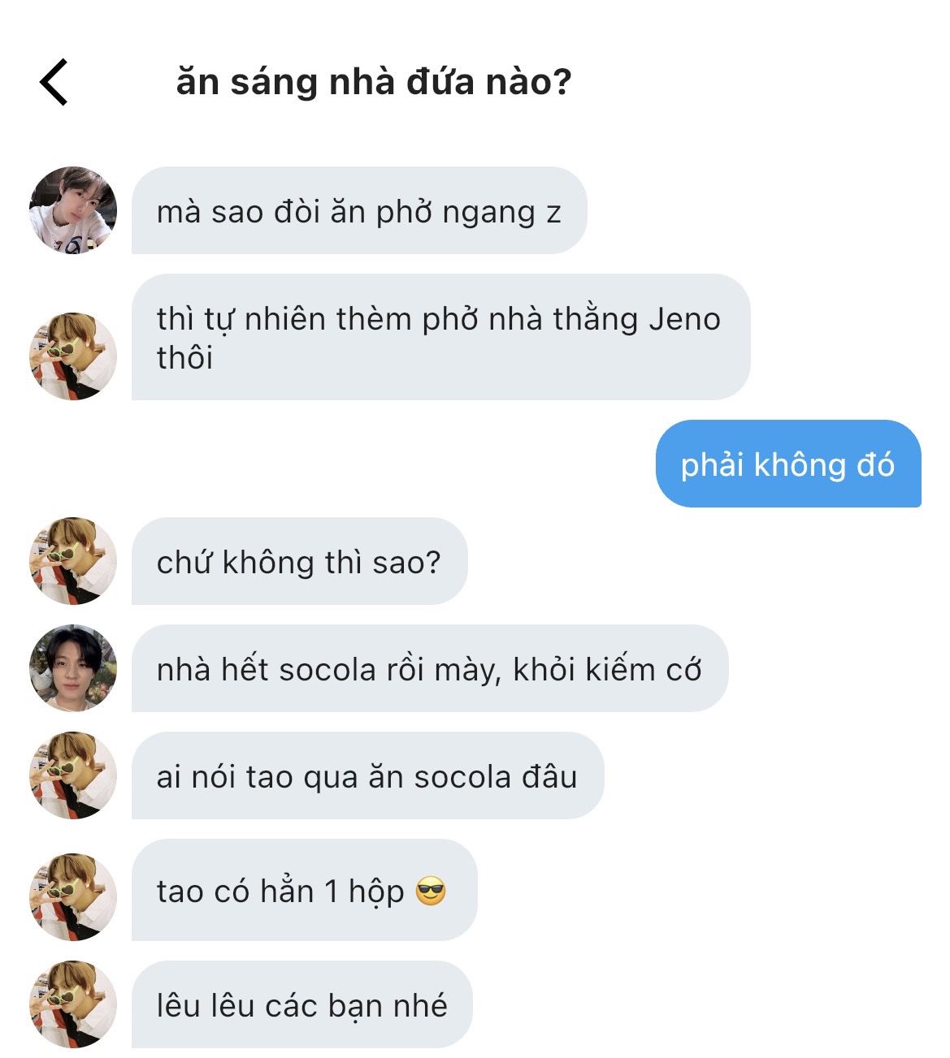Tap avatar next to "thì tự nhiên thèm phở"
Viewport: 950px width, 1058px height.
coord(73,356)
